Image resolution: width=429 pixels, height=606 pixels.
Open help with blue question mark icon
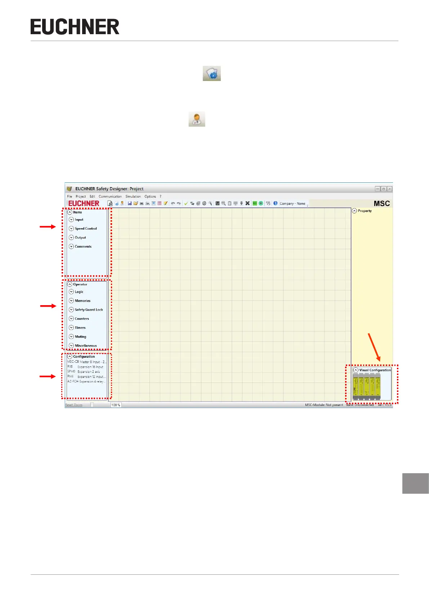click(x=275, y=203)
